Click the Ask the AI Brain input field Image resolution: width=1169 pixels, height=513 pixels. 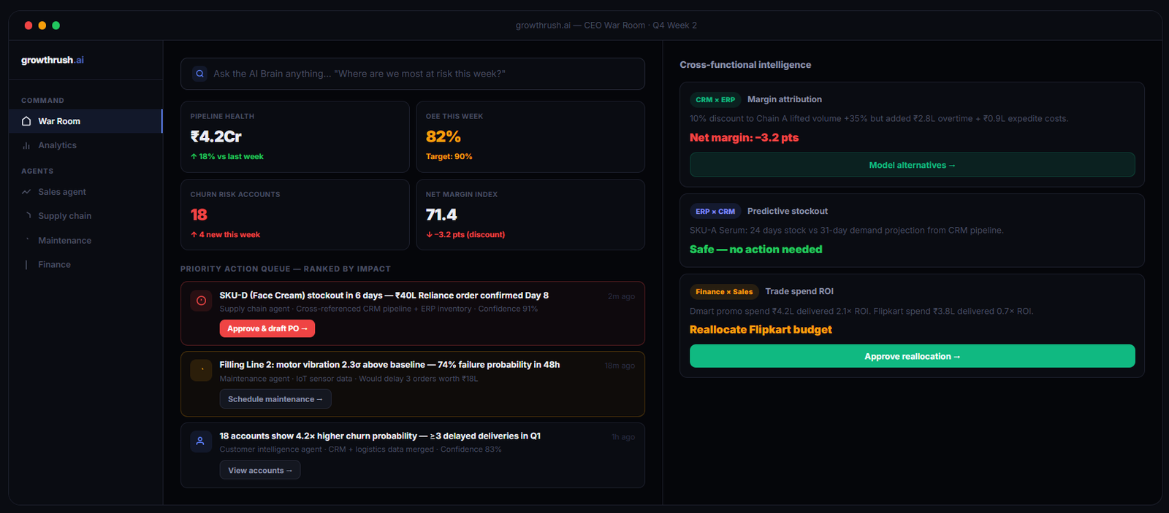(413, 74)
